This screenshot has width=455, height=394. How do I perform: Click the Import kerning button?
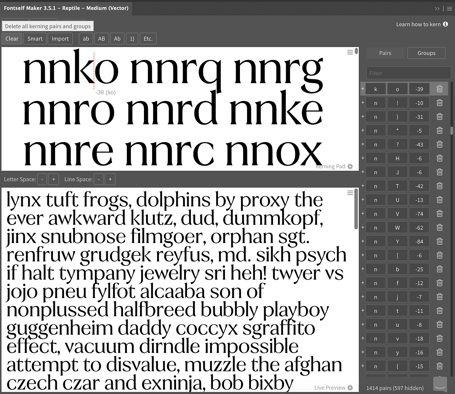60,38
